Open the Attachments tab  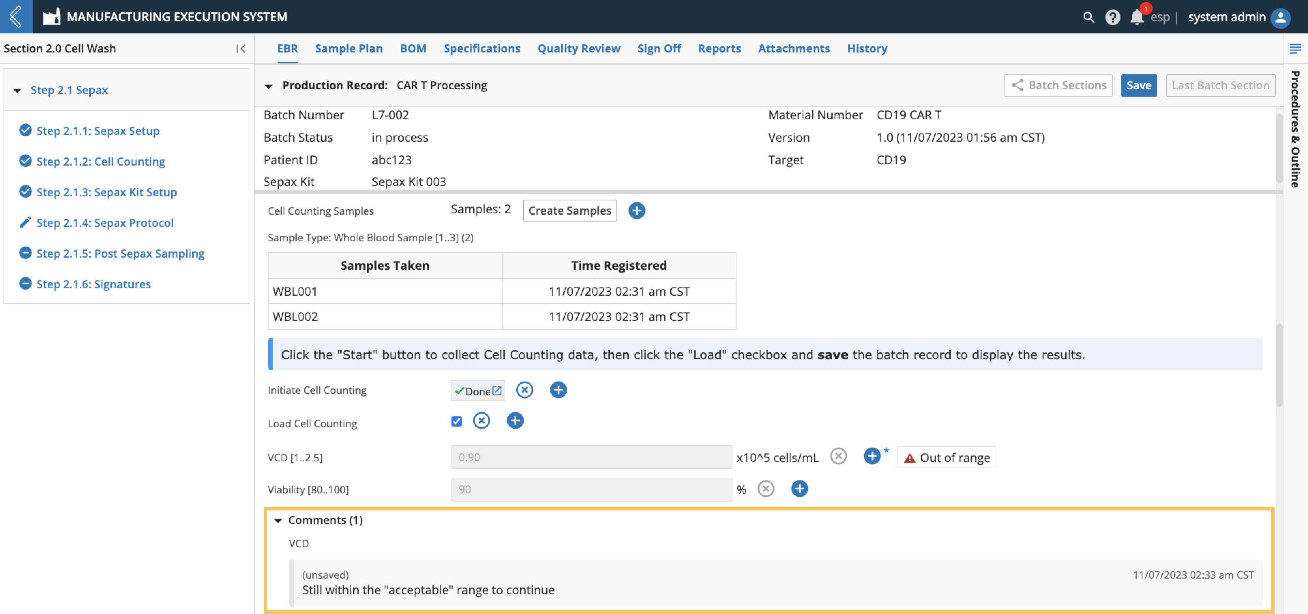[x=794, y=49]
